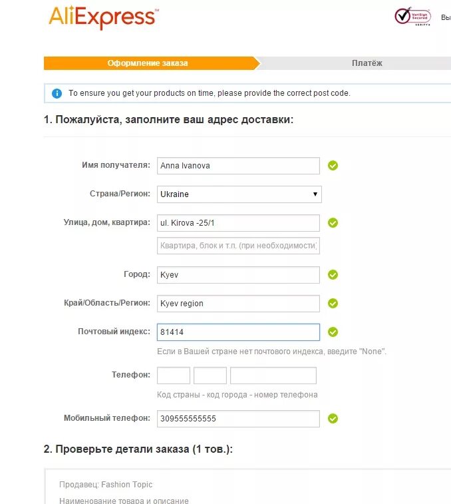
Task: Click the hint about entering None
Action: pos(272,352)
